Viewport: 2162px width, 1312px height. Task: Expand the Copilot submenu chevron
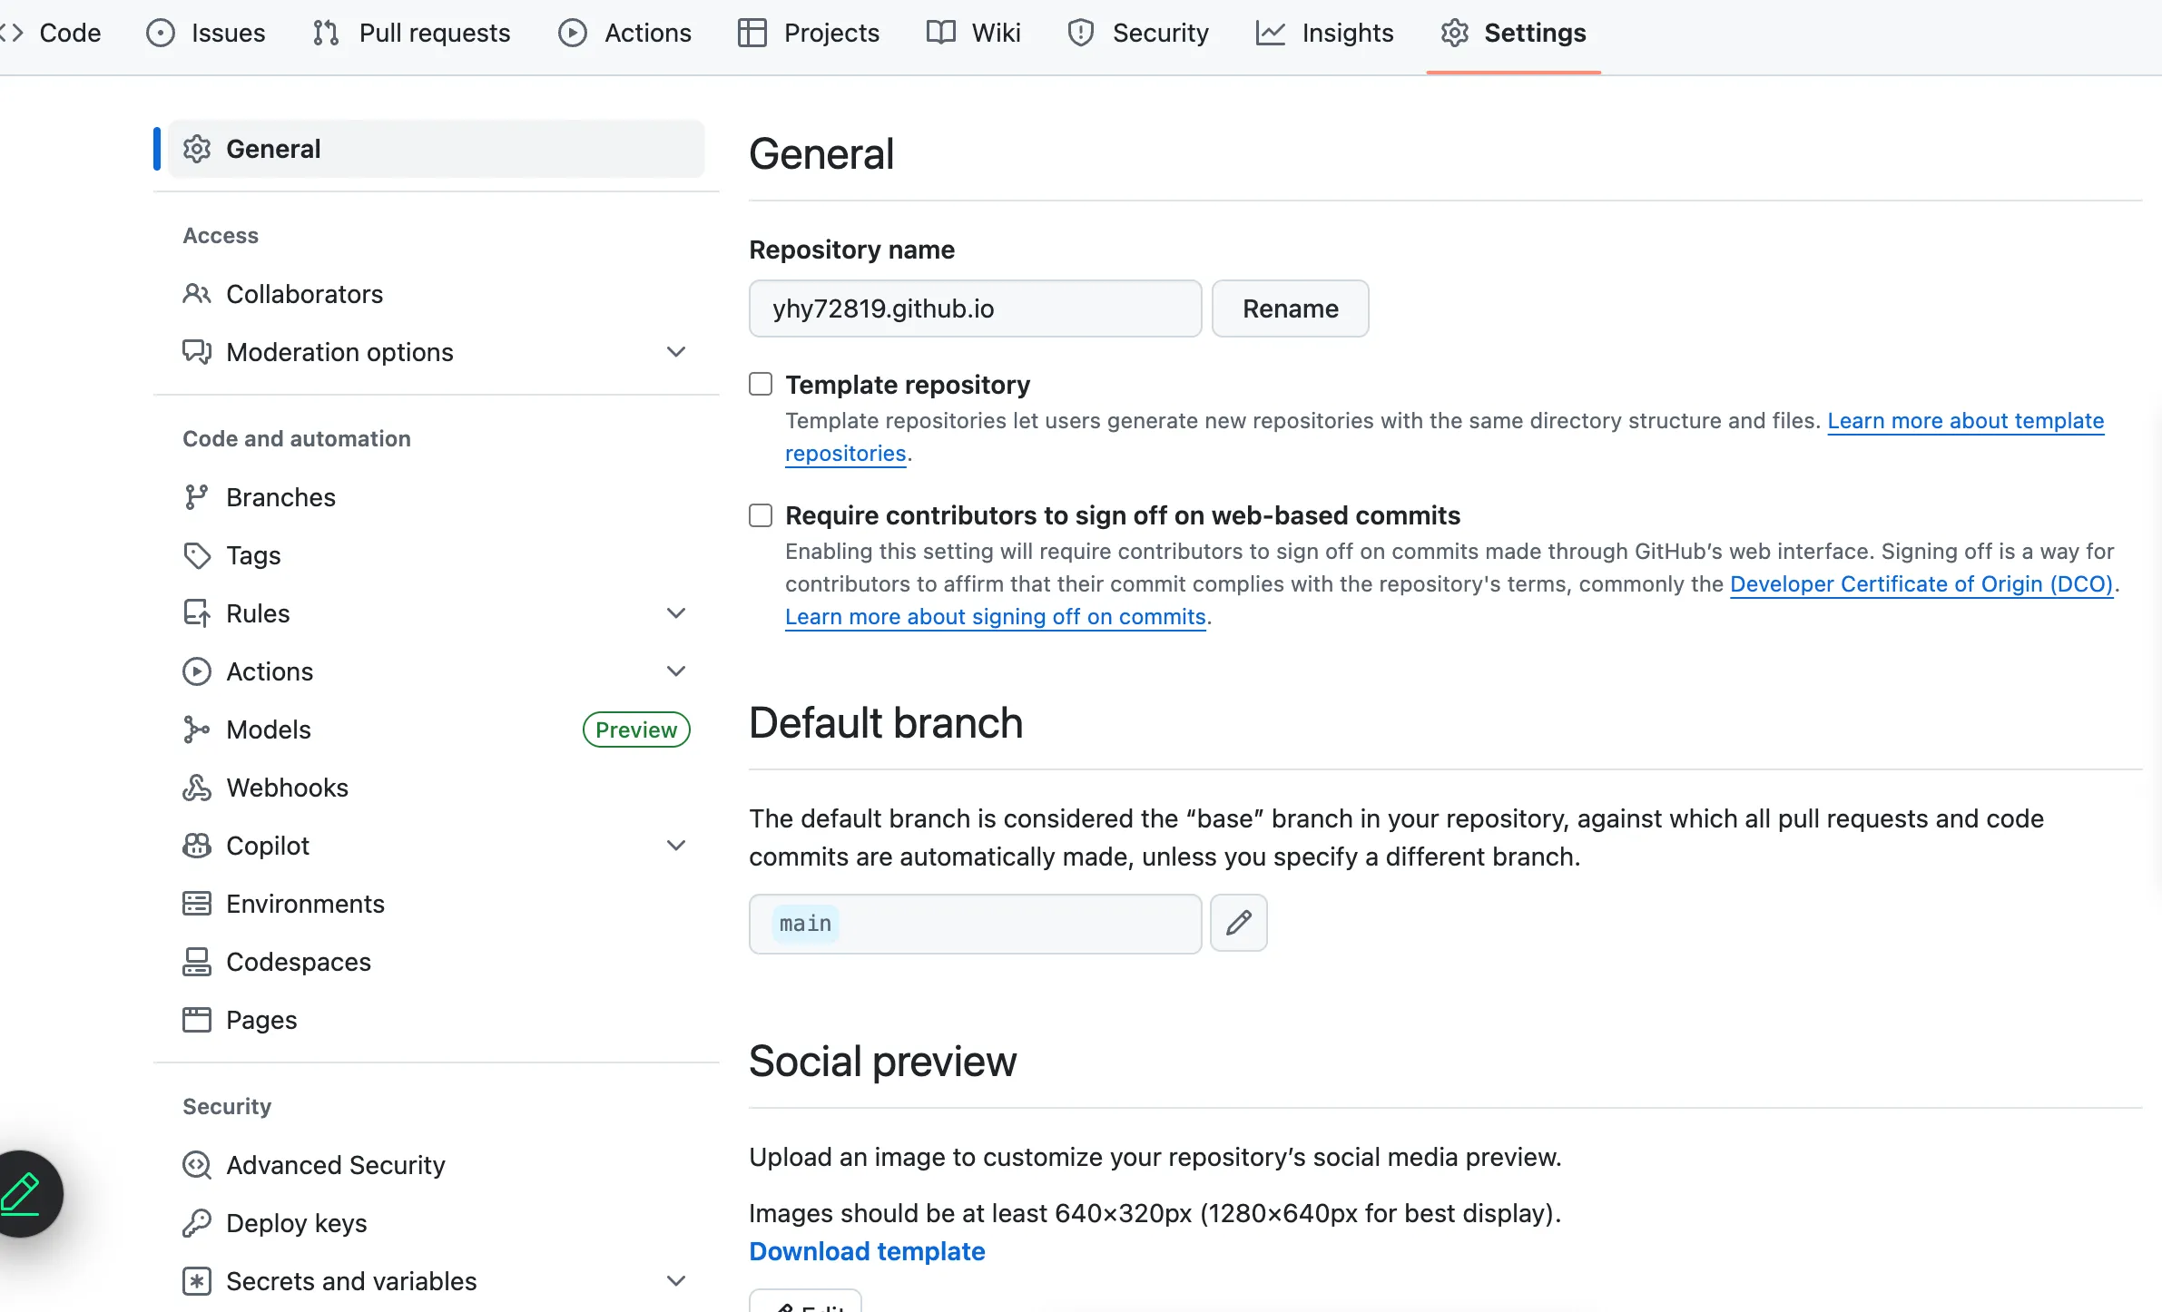(x=676, y=846)
